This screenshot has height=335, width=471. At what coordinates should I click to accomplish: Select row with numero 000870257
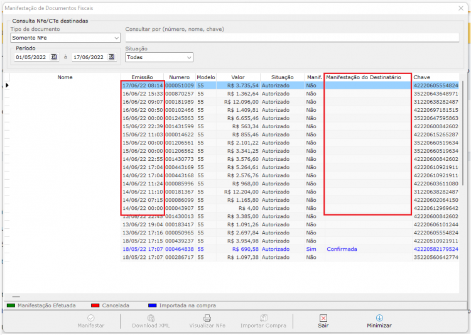point(234,94)
